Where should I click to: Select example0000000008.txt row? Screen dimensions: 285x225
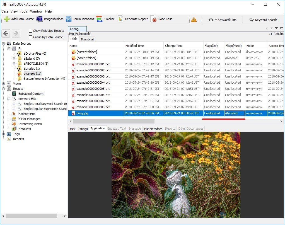click(176, 107)
